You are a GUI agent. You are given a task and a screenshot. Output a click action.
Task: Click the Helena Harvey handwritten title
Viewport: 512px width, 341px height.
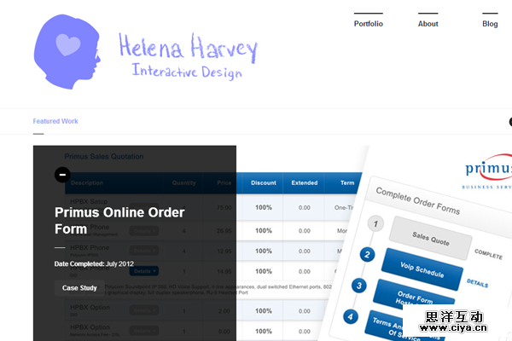point(189,48)
